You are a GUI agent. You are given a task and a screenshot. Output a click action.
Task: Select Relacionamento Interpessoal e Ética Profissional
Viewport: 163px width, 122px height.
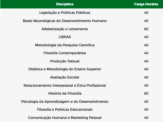(x=65, y=85)
